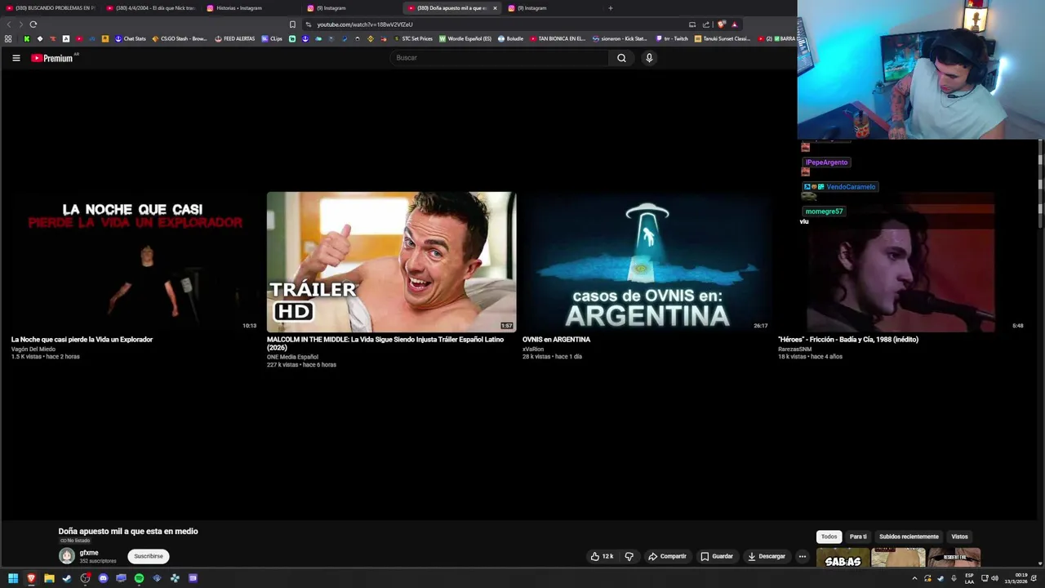Click the Brave Shields lion icon
The image size is (1045, 588).
(721, 24)
